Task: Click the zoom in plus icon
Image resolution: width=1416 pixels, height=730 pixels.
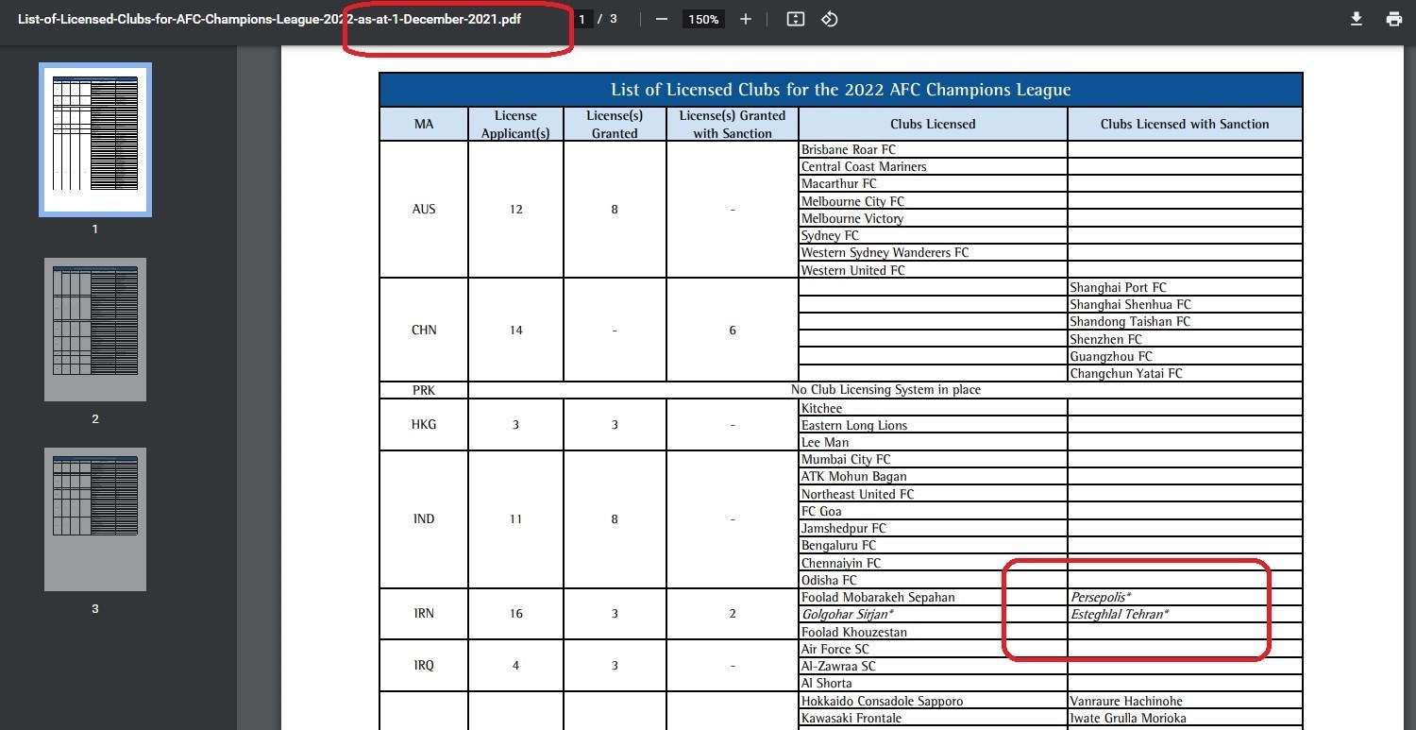Action: pos(746,19)
